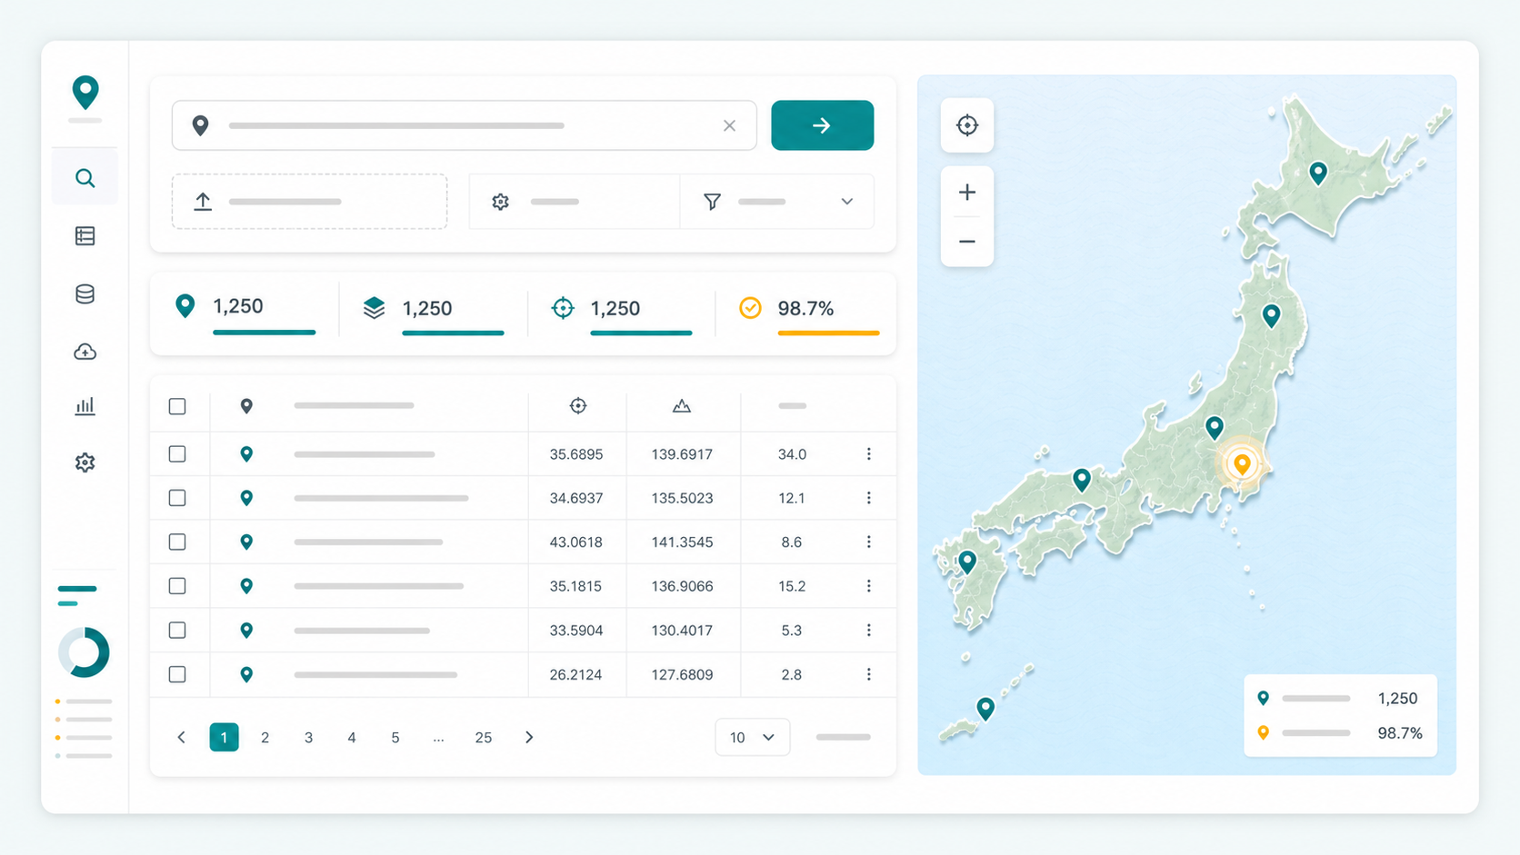Click the orange legend entry 98.7%

click(x=1340, y=733)
